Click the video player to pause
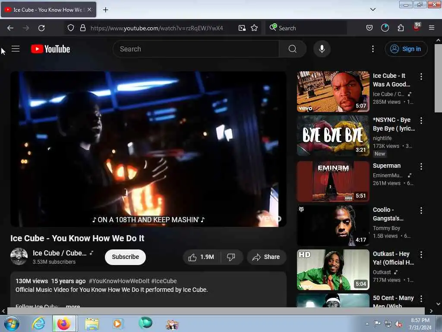This screenshot has width=442, height=332. click(x=148, y=149)
